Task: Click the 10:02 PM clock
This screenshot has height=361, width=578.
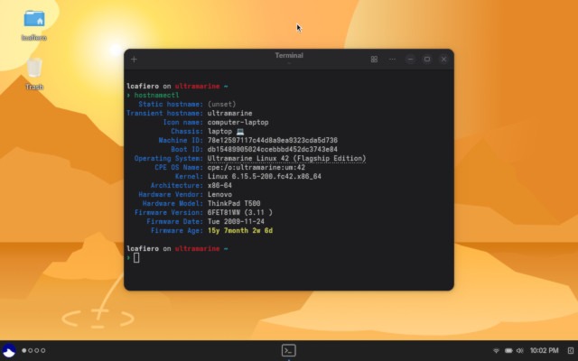Action: tap(544, 350)
